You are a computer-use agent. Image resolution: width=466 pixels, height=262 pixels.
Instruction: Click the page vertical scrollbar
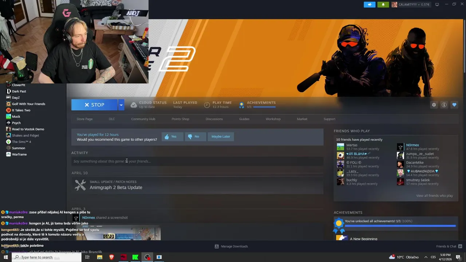pyautogui.click(x=464, y=47)
